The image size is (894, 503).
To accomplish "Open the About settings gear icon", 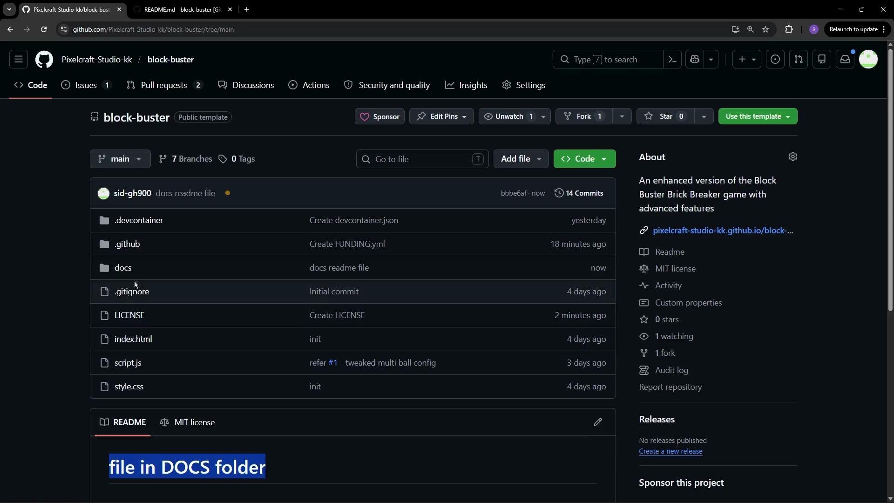I will click(x=793, y=157).
